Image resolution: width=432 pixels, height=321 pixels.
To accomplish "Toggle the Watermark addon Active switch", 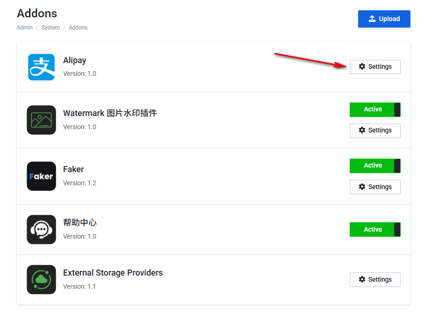I will (375, 109).
